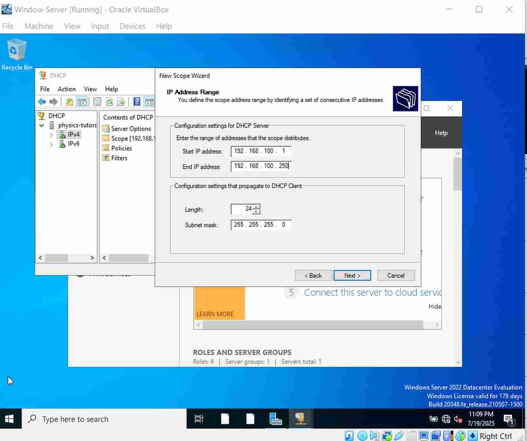Viewport: 527px width, 441px height.
Task: Click Connect this server to cloud services link
Action: [x=373, y=292]
